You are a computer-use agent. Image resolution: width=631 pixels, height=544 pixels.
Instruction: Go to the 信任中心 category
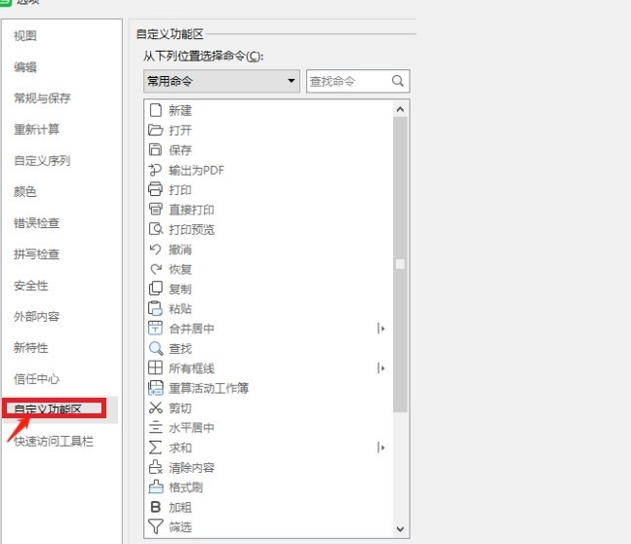tap(37, 379)
